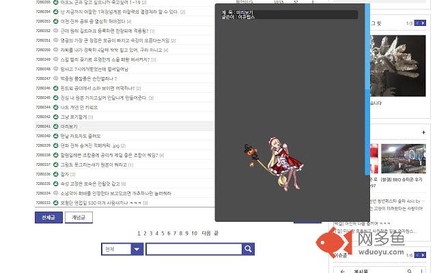Open the 전체 search category dropdown
The width and height of the screenshot is (437, 273).
click(137, 250)
